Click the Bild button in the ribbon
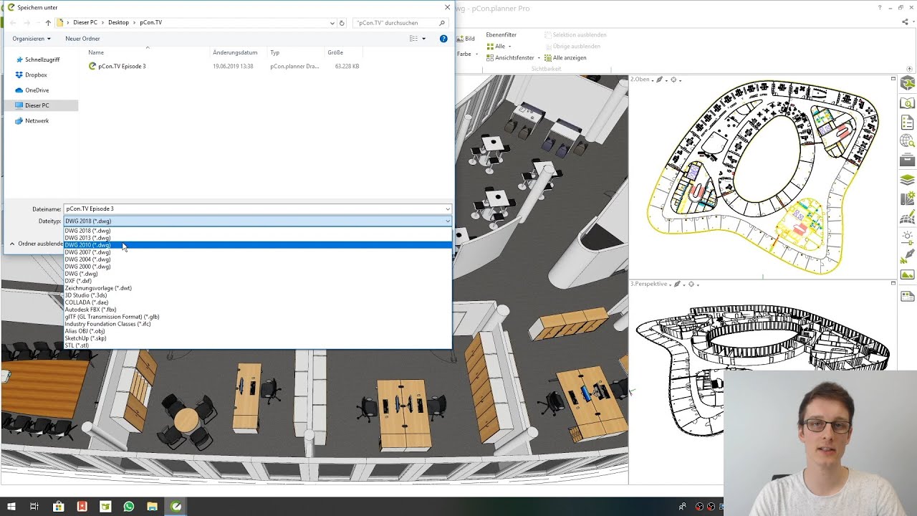The height and width of the screenshot is (516, 917). (x=466, y=39)
